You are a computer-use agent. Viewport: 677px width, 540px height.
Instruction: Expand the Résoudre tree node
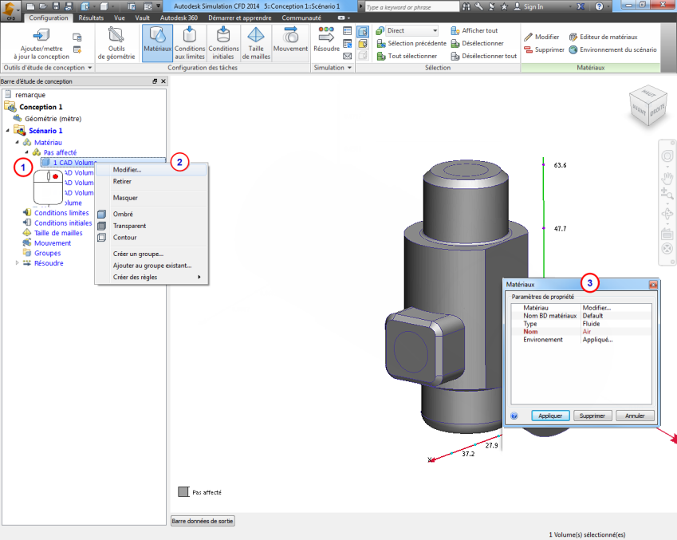click(18, 262)
